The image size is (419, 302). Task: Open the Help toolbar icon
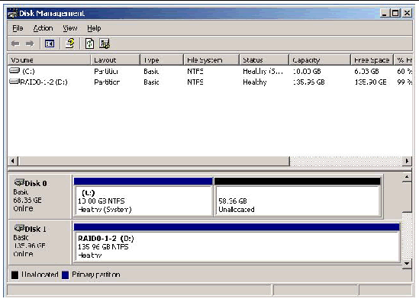70,43
